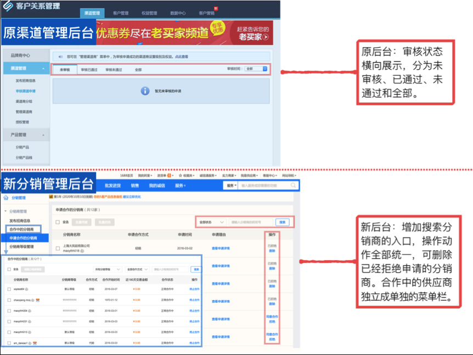
Task: Click the 请输入分销商的旺旺号 input field
Action: (250, 222)
